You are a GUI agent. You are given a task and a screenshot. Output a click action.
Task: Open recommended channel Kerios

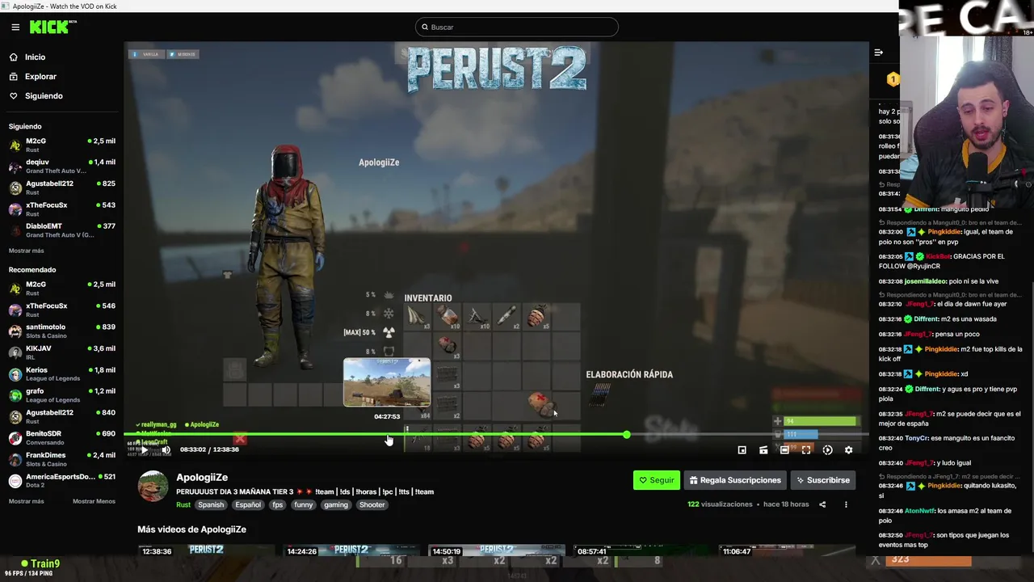pos(61,374)
